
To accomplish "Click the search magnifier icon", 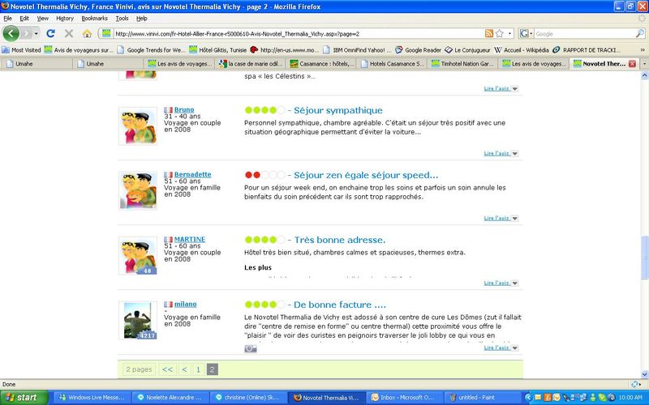I will pyautogui.click(x=639, y=34).
